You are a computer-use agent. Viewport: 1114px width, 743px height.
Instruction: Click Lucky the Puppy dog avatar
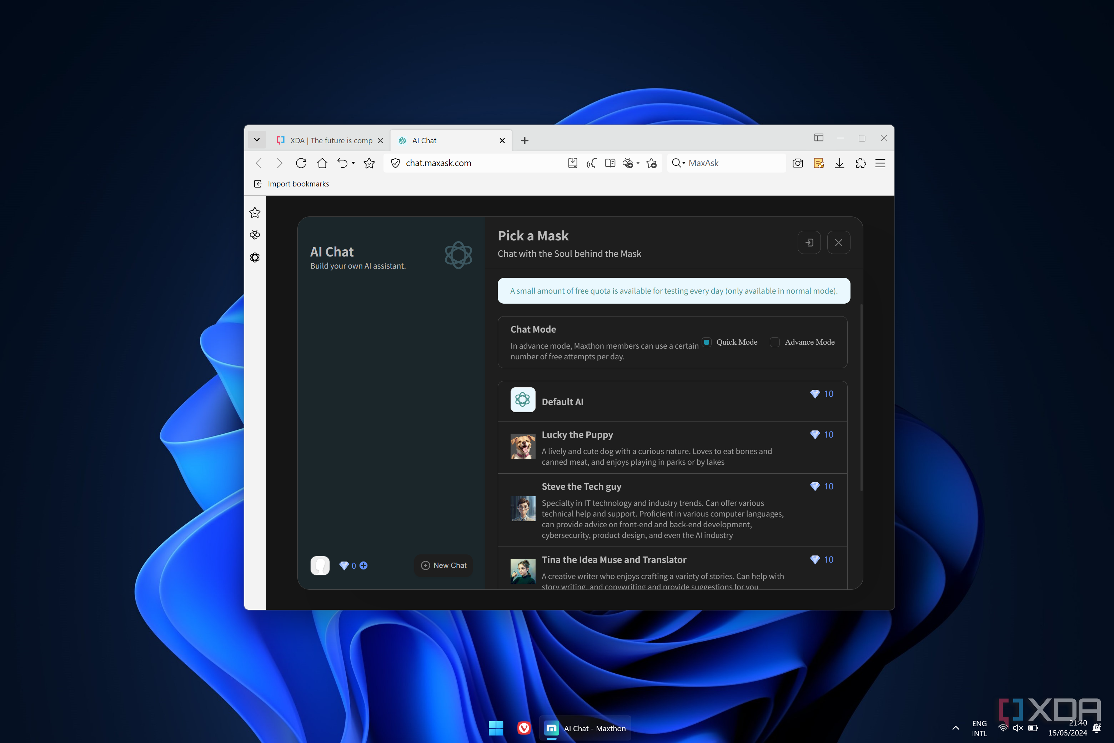[523, 447]
